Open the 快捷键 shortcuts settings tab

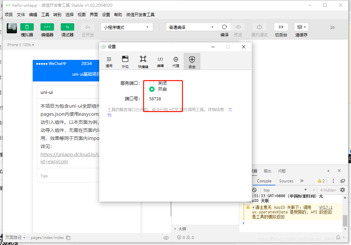[143, 62]
